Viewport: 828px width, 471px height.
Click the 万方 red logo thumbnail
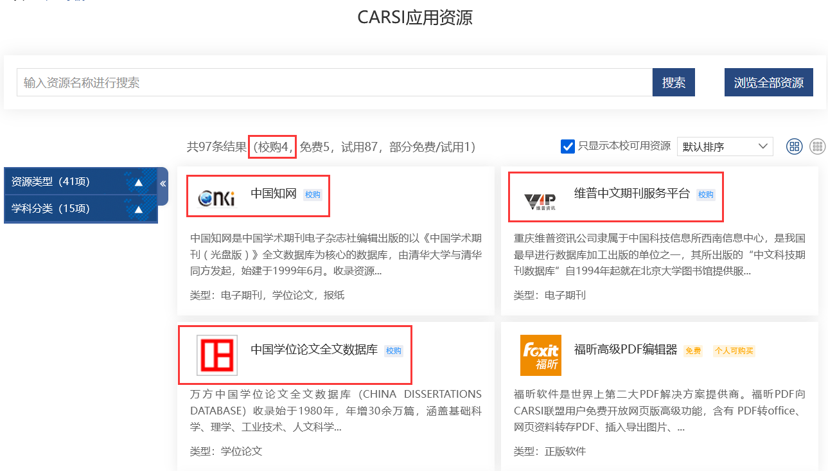[217, 355]
